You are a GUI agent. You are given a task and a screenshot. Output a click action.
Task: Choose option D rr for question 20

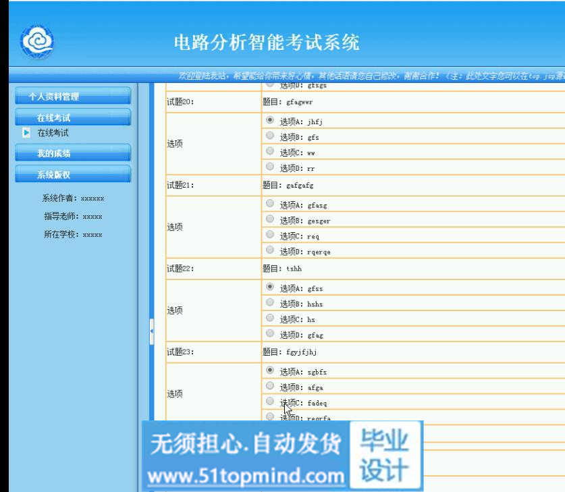[270, 167]
